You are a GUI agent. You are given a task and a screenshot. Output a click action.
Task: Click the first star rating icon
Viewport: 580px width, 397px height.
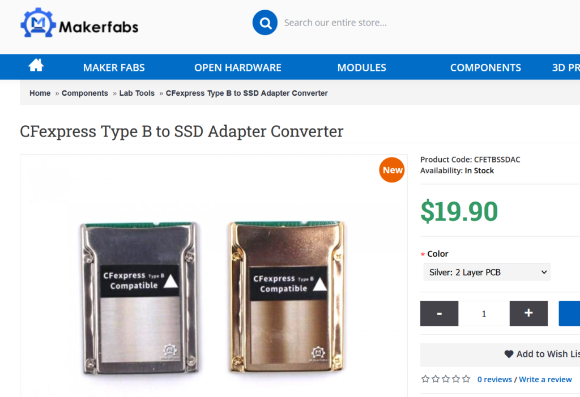tap(424, 378)
